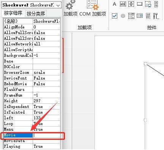The width and height of the screenshot is (164, 150).
Task: Open the More Controls tools icon
Action: click(156, 16)
